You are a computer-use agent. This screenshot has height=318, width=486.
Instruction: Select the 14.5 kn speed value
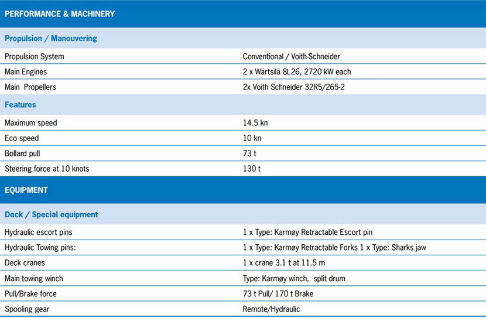tap(255, 123)
